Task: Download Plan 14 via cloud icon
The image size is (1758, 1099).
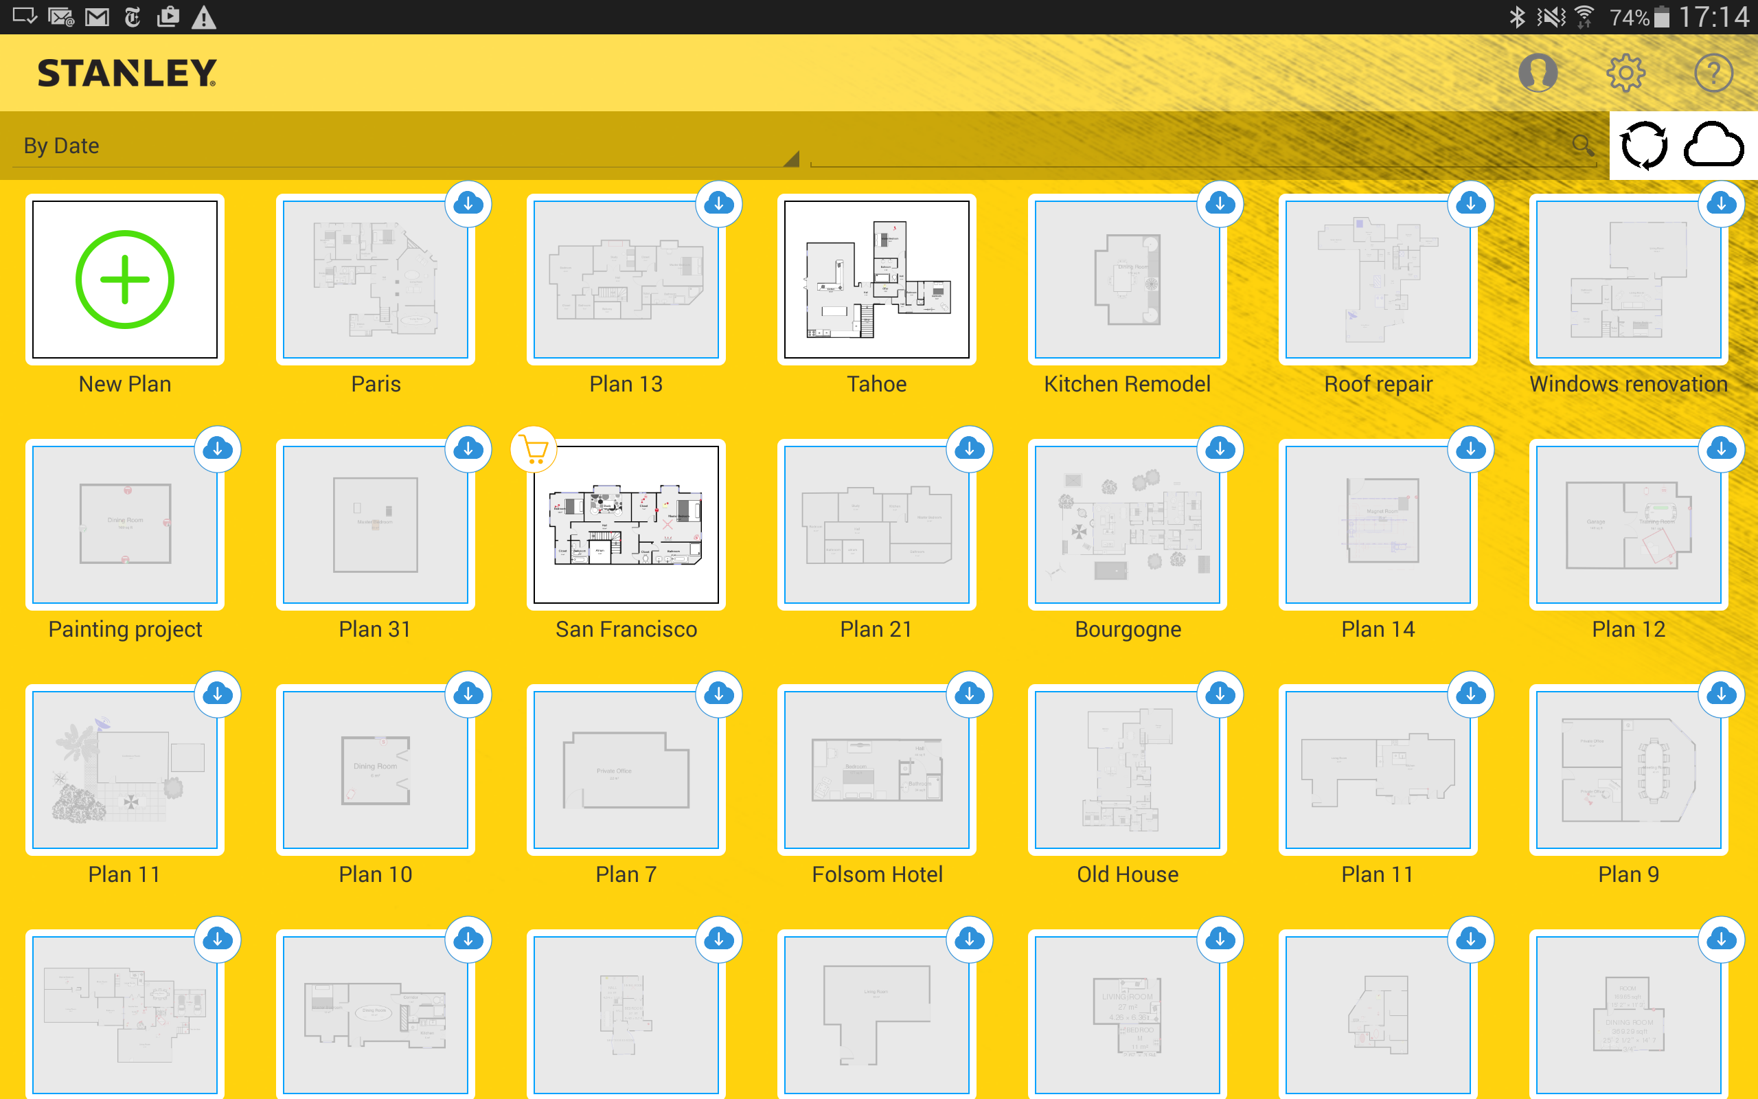Action: (x=1471, y=449)
